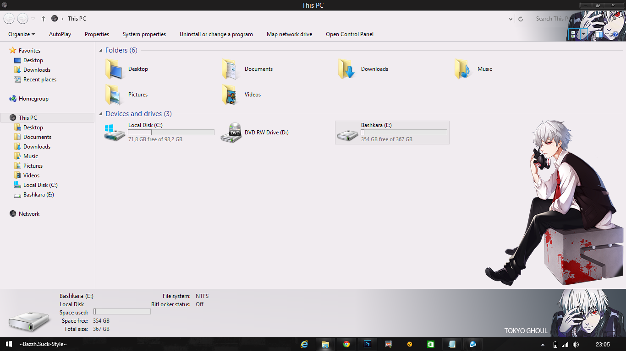Click Uninstall or change a program
Image resolution: width=626 pixels, height=351 pixels.
coord(216,34)
